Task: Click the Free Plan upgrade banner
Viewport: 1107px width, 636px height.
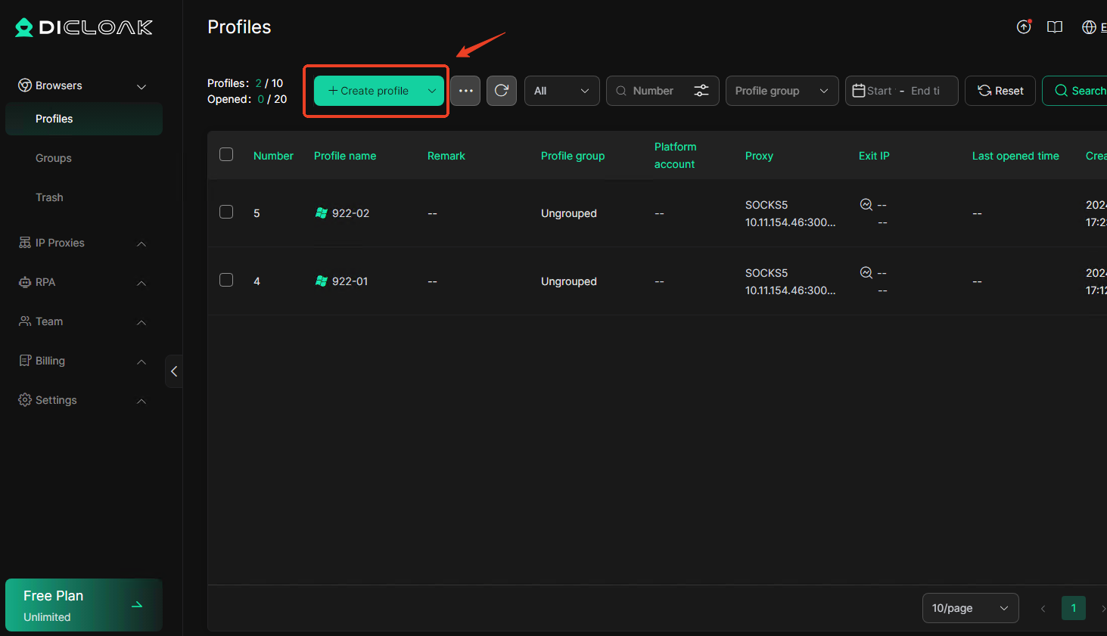Action: [x=84, y=605]
